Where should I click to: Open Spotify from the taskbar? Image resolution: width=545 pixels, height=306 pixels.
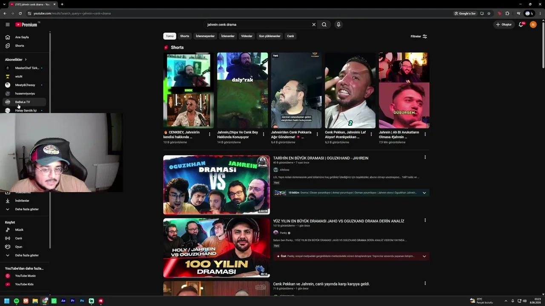pos(16,301)
